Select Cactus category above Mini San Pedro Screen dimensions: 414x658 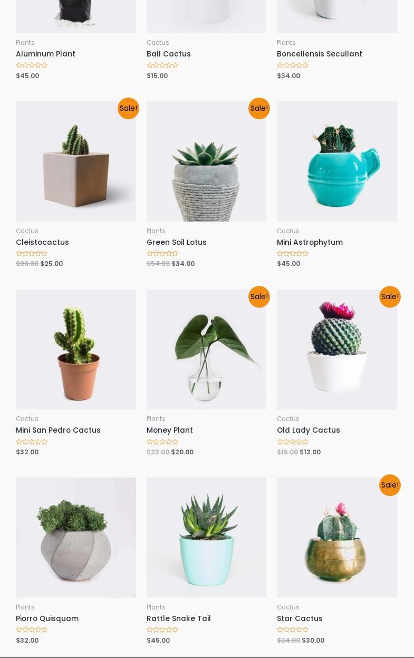coord(27,419)
